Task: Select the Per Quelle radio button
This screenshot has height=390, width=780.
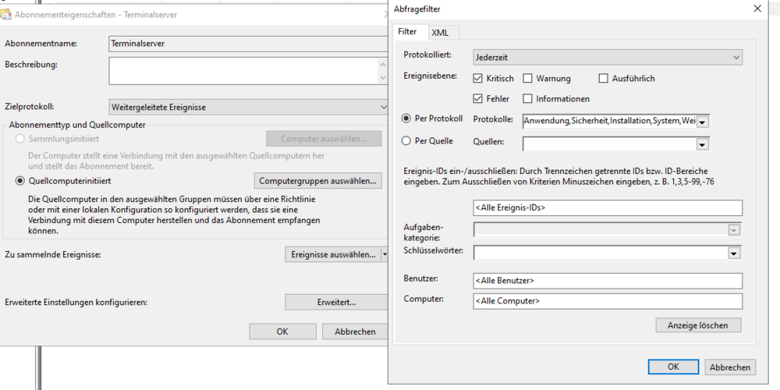Action: coord(406,141)
